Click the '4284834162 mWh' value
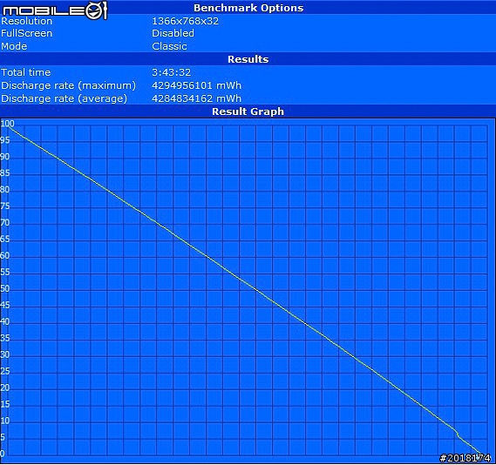The width and height of the screenshot is (496, 465). tap(196, 98)
